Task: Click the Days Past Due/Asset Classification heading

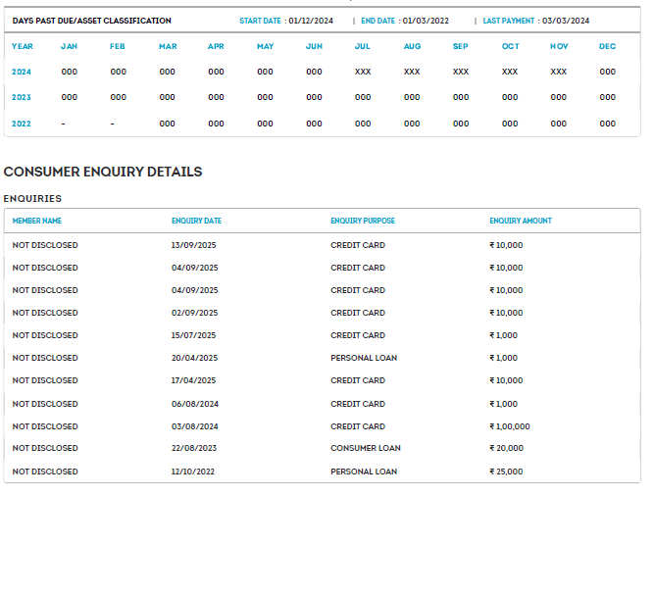Action: point(91,21)
